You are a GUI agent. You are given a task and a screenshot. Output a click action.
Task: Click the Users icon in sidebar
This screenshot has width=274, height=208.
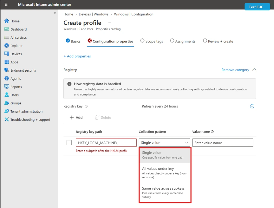point(7,95)
